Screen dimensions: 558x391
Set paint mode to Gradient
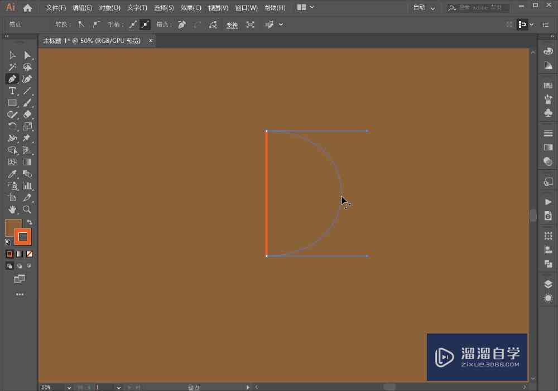[x=20, y=254]
